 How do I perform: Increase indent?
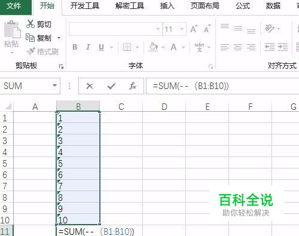[283, 47]
